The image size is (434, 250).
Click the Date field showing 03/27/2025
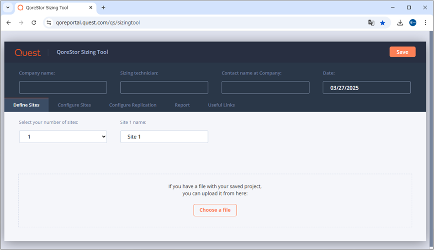[366, 87]
